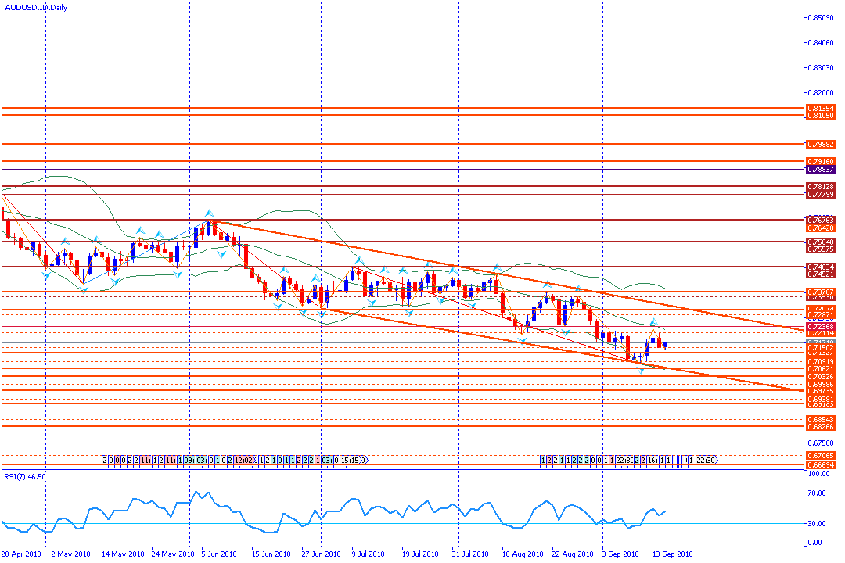Click the 31 Jul 2018 date label
845x563 pixels.
pyautogui.click(x=470, y=554)
